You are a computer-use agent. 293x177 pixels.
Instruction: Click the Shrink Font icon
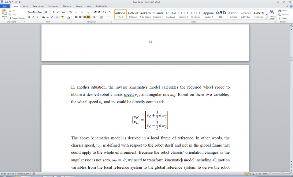point(58,12)
